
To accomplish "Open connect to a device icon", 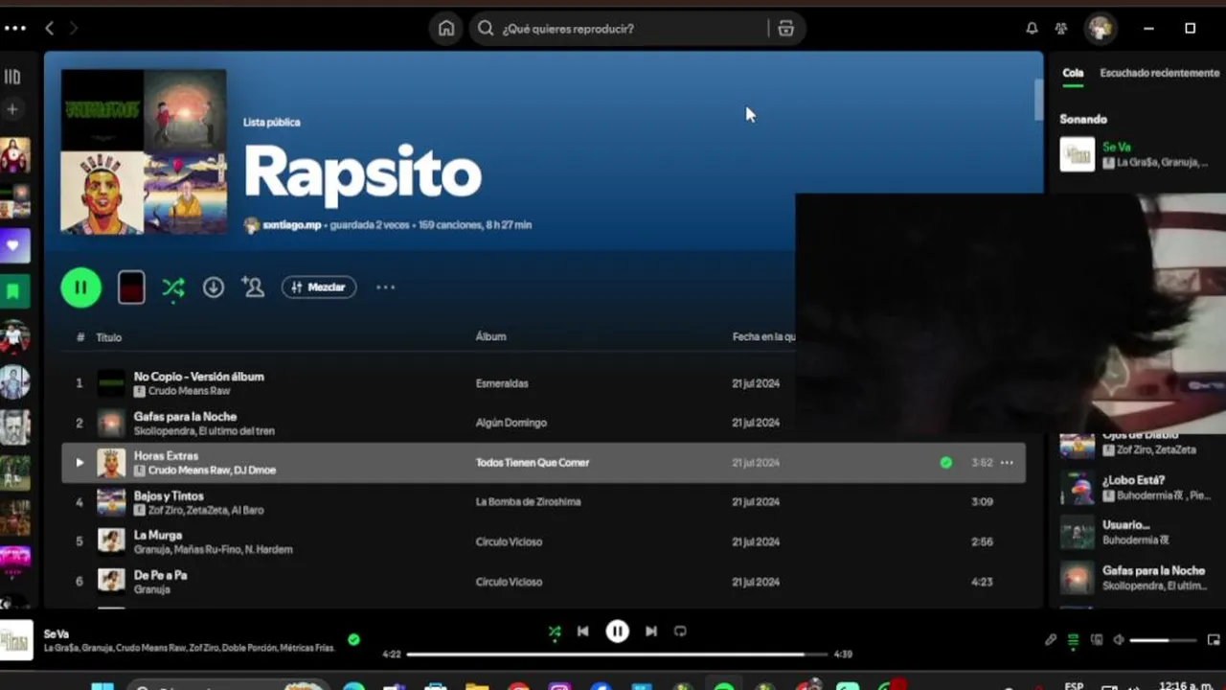I will [1097, 640].
